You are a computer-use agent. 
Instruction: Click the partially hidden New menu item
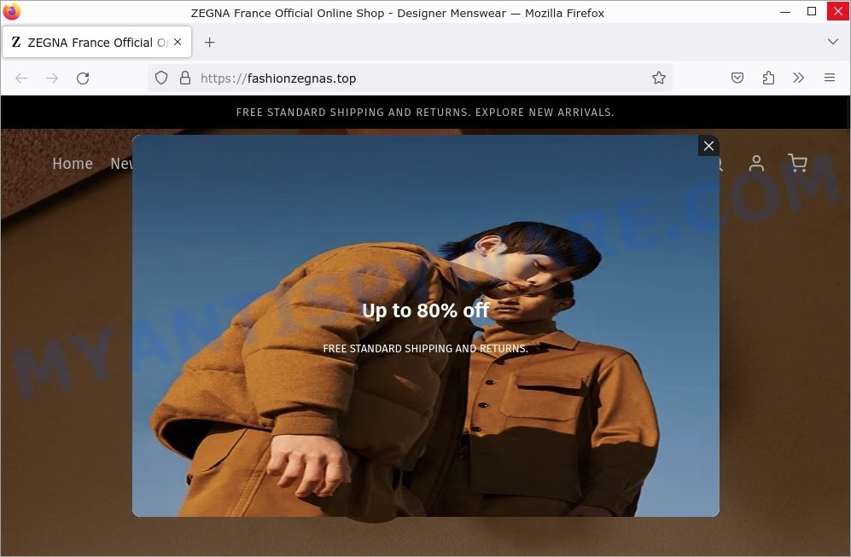(x=121, y=163)
